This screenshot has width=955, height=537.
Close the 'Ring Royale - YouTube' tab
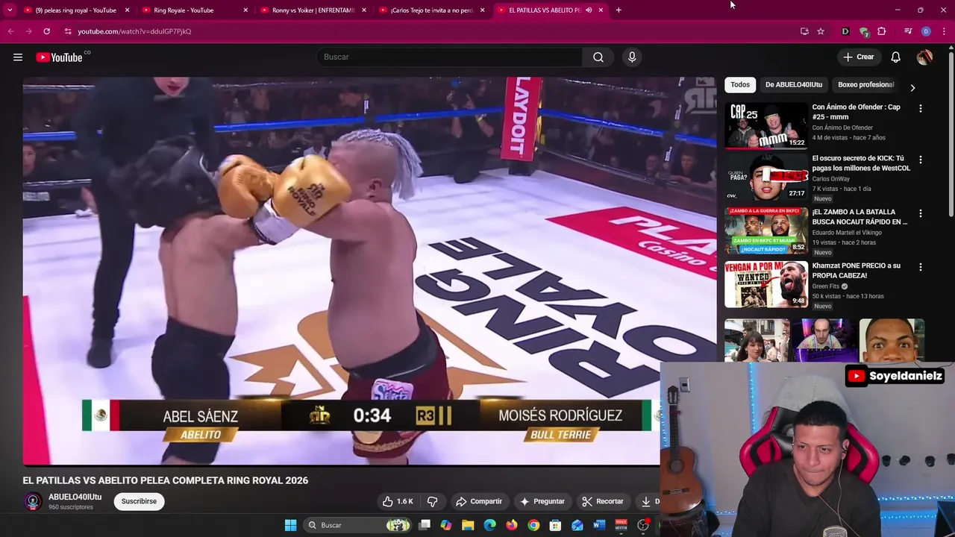tap(245, 10)
